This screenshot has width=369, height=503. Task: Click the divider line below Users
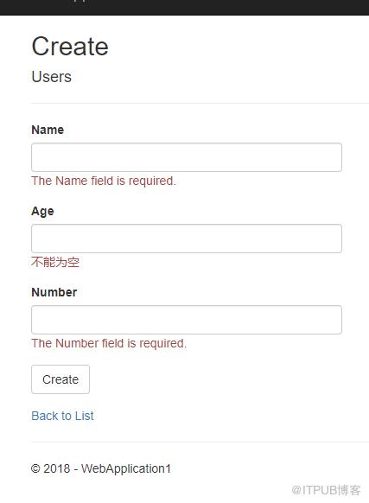[200, 104]
